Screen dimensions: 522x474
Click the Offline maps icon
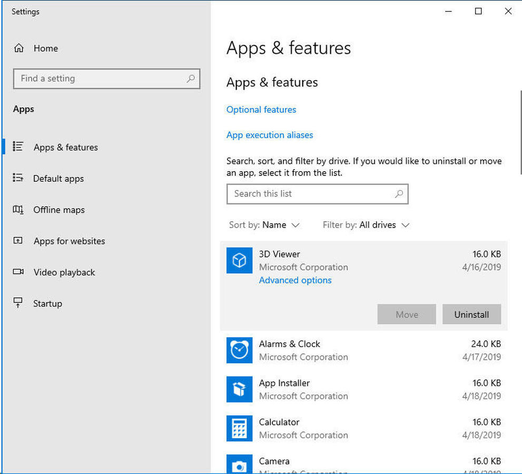[18, 210]
